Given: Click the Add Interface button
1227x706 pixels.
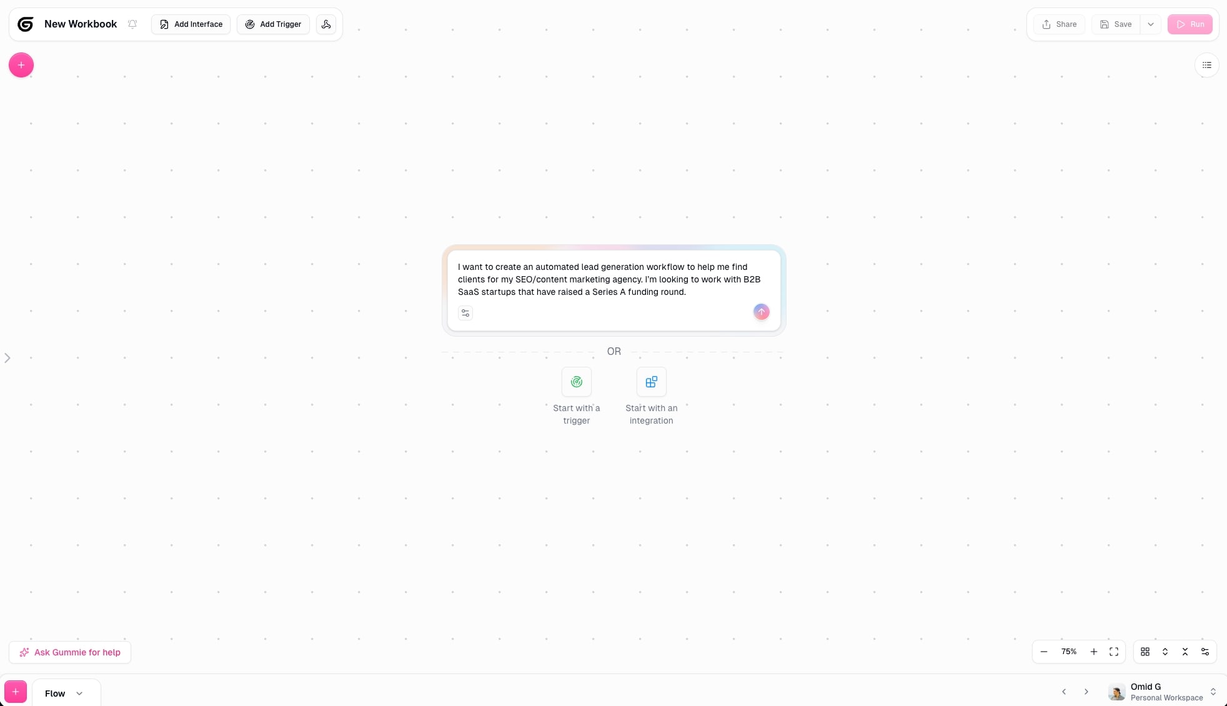Looking at the screenshot, I should (191, 24).
